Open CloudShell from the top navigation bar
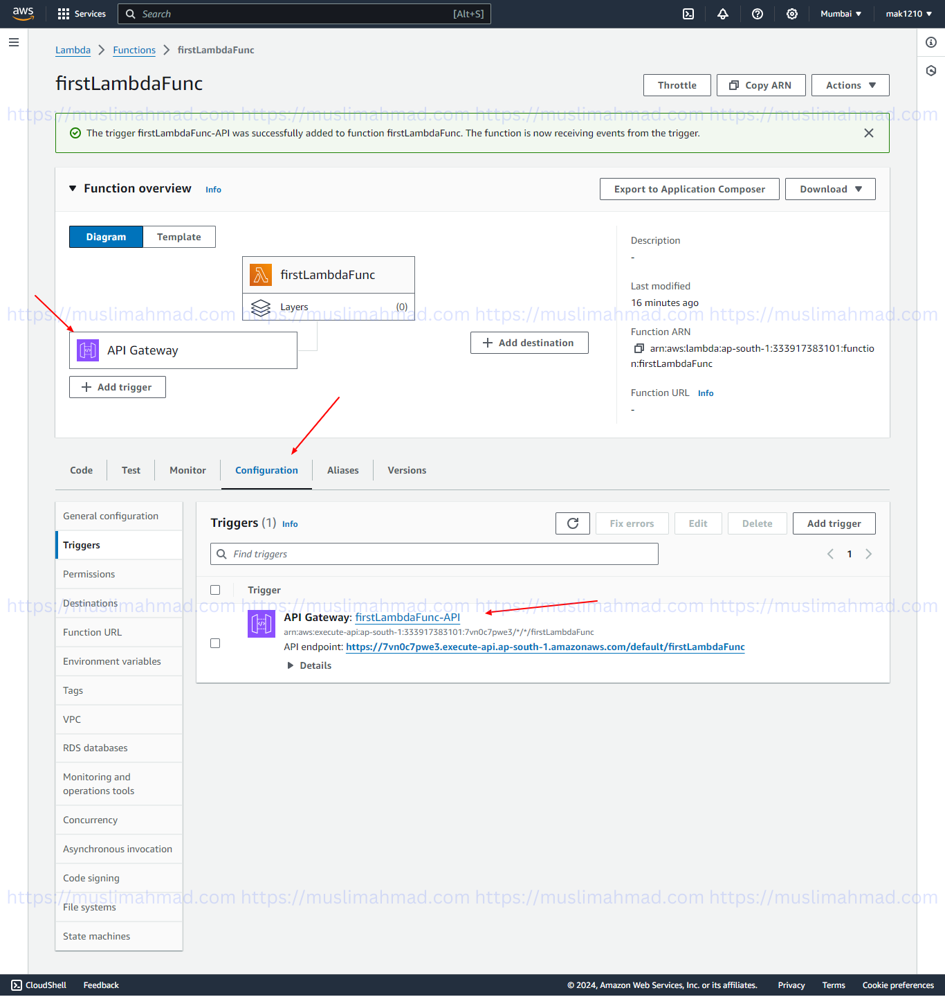Image resolution: width=945 pixels, height=997 pixels. [688, 14]
